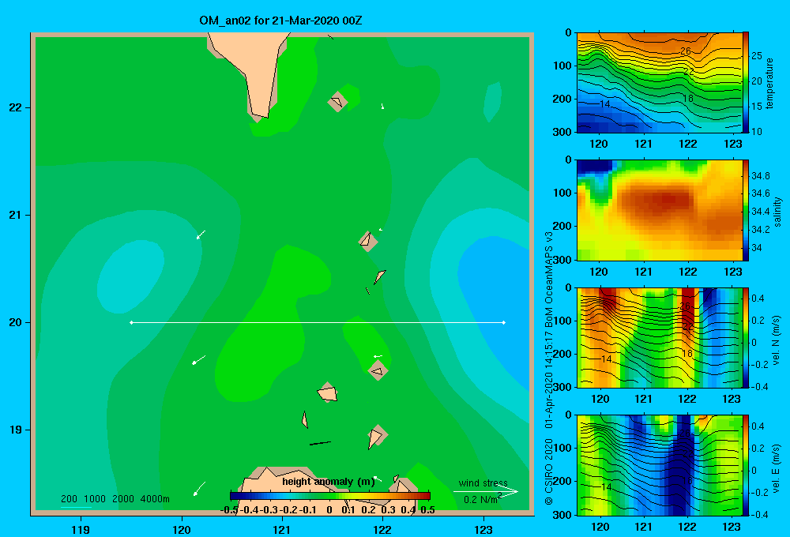790x537 pixels.
Task: Click latitude tick label 21 on main map
Action: coord(15,215)
